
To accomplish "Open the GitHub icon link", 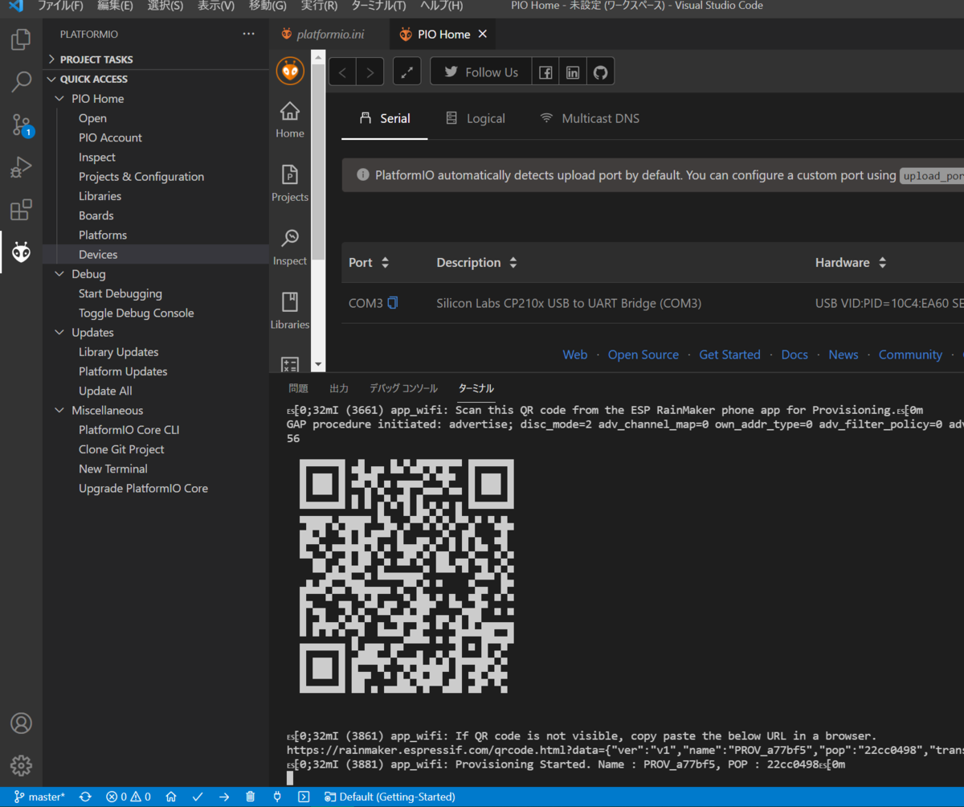I will [x=600, y=72].
